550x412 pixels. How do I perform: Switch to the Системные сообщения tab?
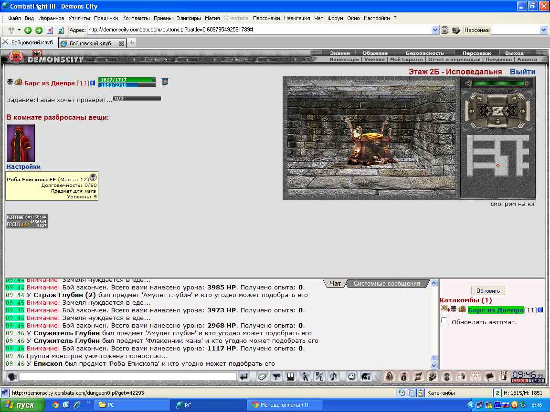coord(387,283)
